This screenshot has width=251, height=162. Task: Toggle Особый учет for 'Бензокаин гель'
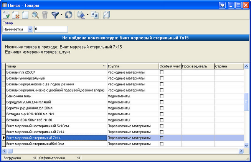[162, 96]
